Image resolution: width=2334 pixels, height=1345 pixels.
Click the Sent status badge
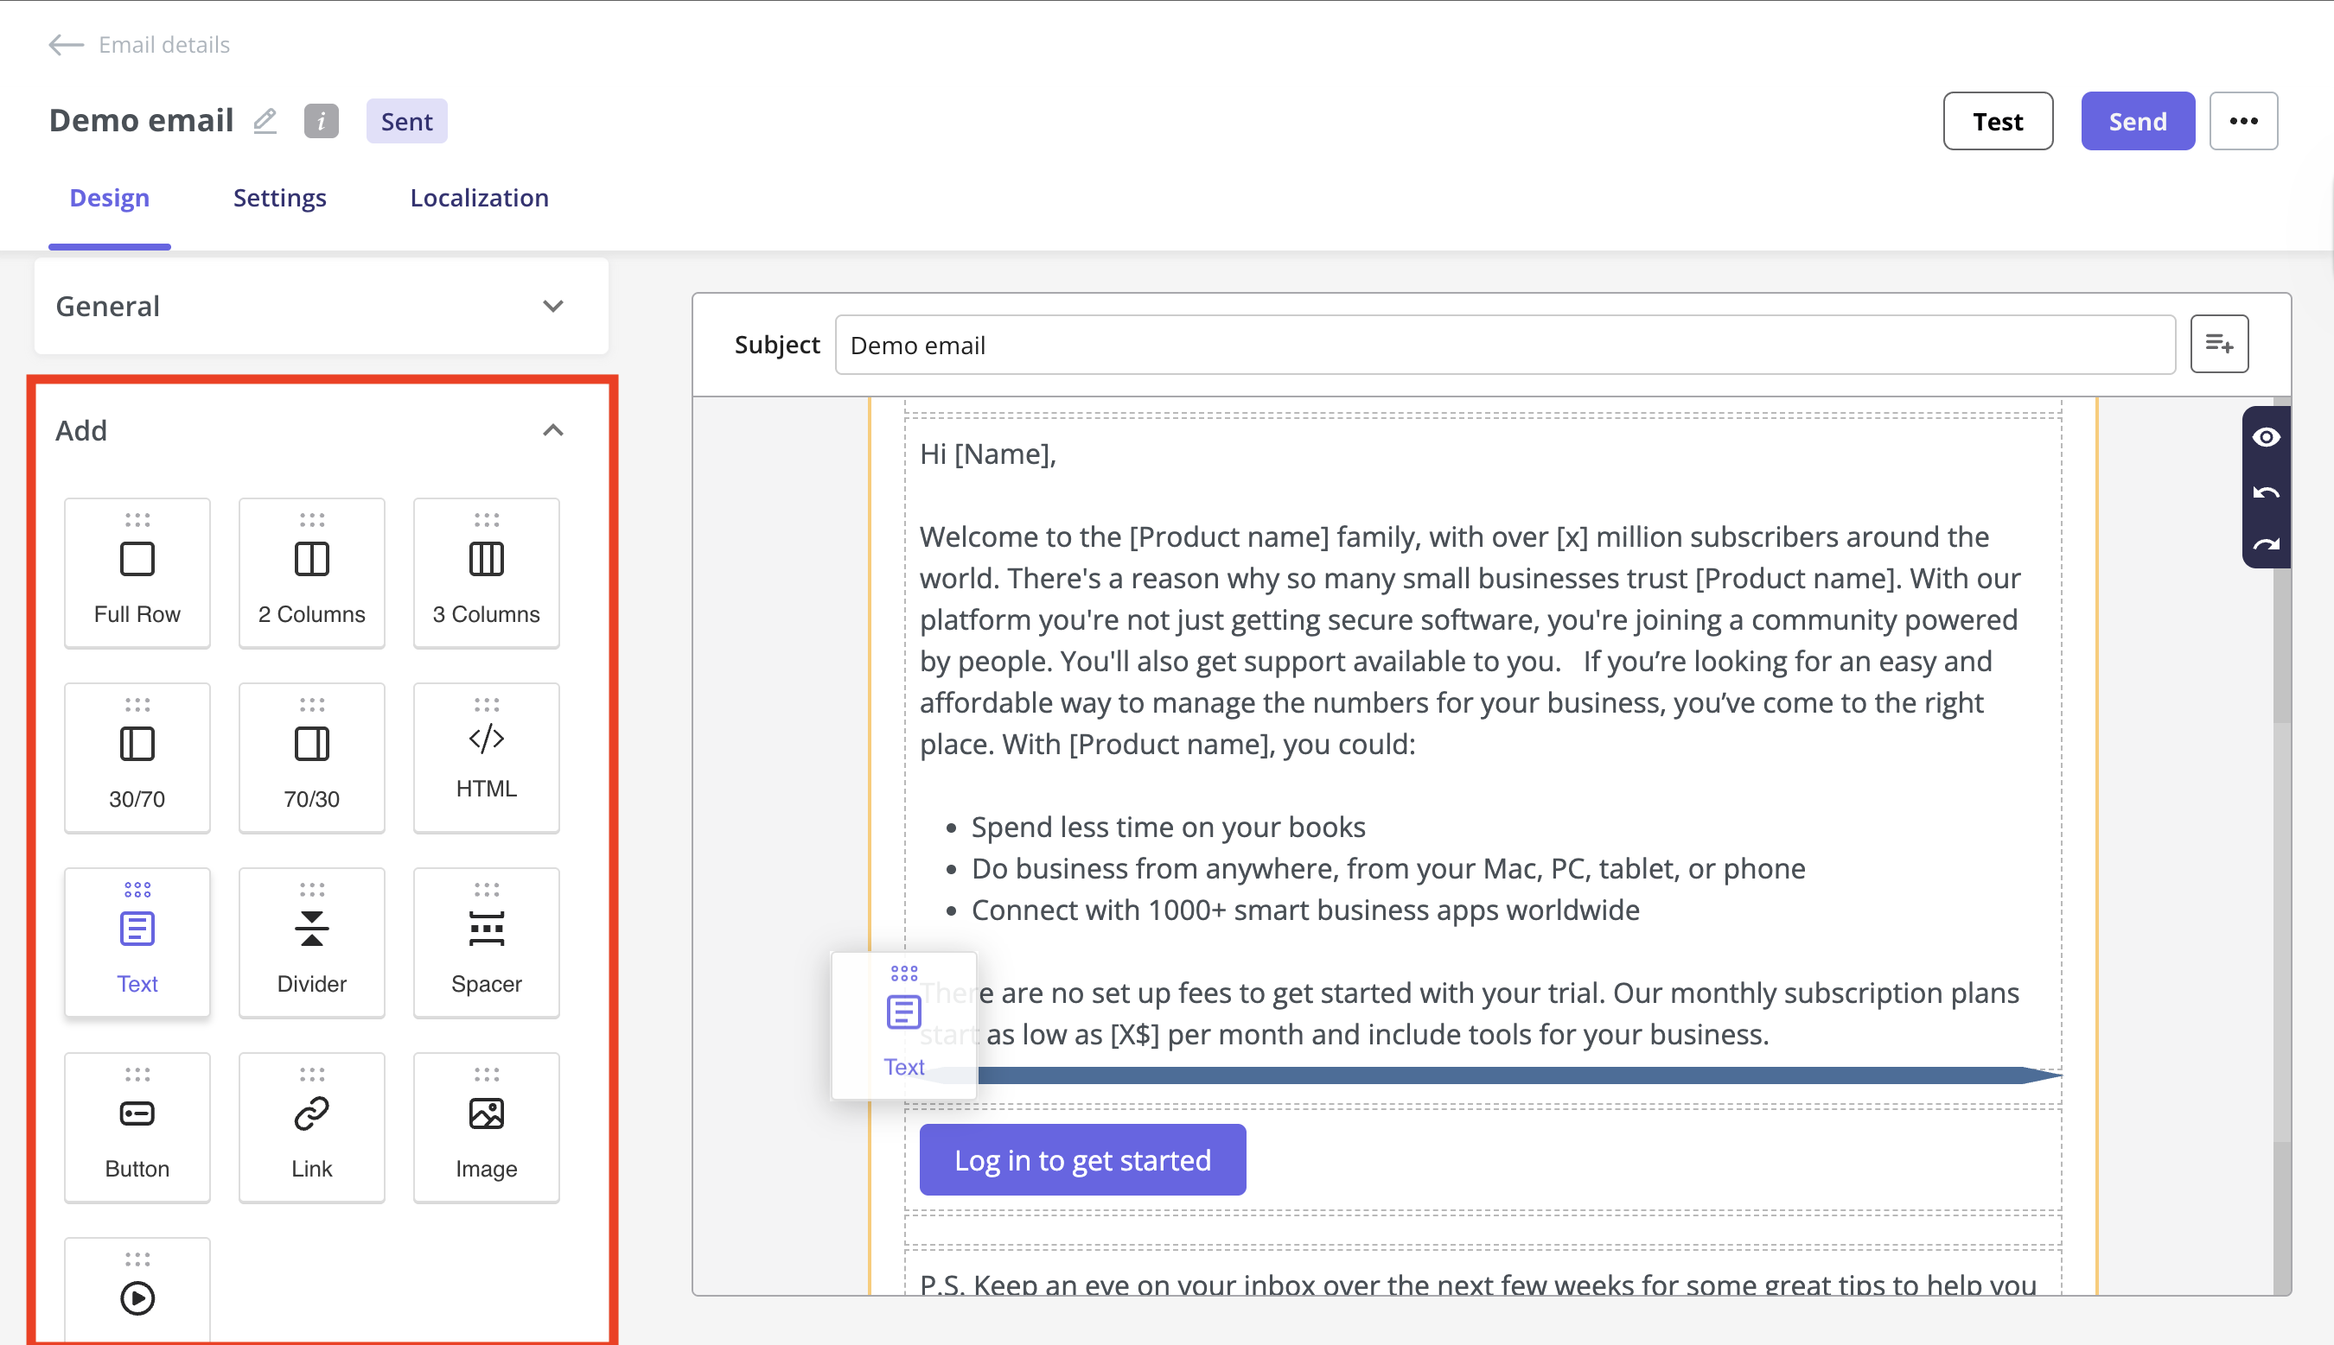click(x=406, y=121)
